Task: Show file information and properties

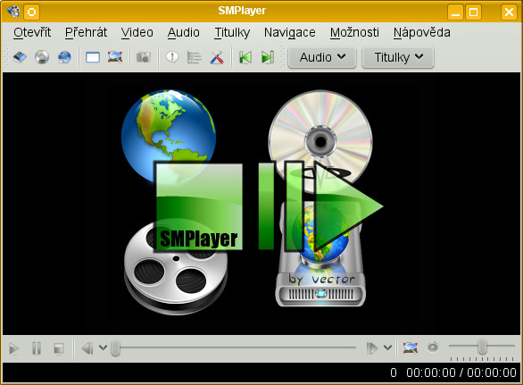Action: 172,57
